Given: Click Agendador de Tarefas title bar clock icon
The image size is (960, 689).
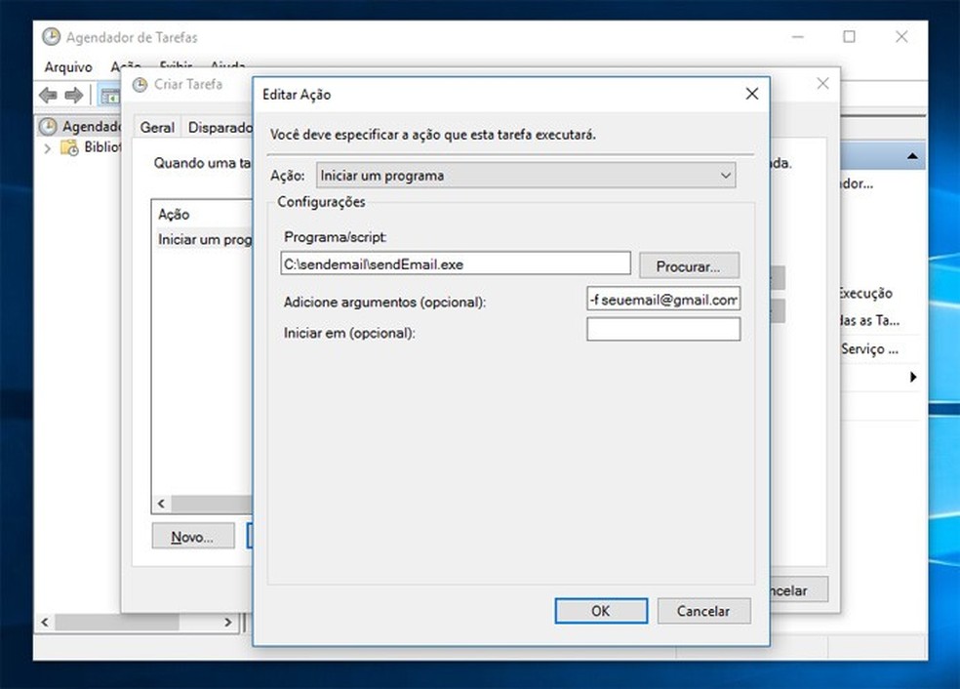Looking at the screenshot, I should tap(52, 37).
